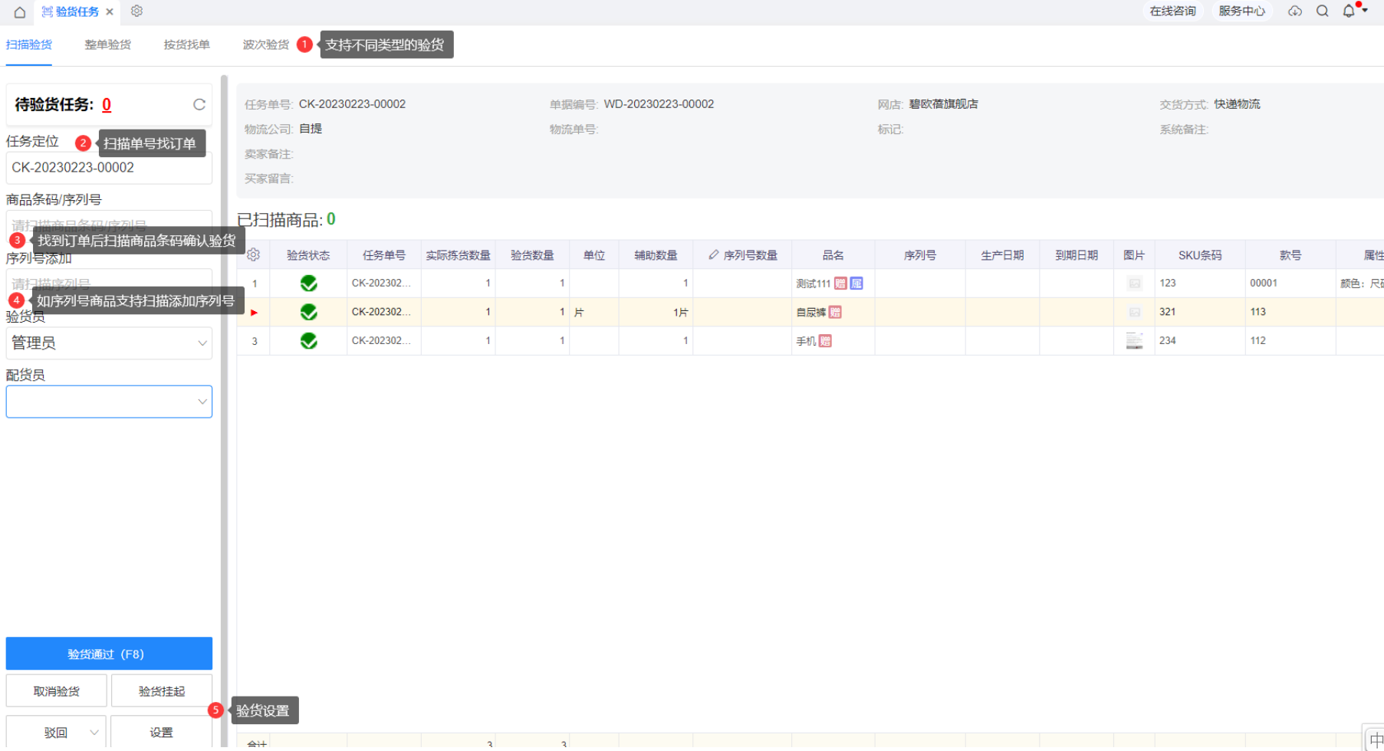Open 在线咨询
This screenshot has height=751, width=1384.
1172,11
